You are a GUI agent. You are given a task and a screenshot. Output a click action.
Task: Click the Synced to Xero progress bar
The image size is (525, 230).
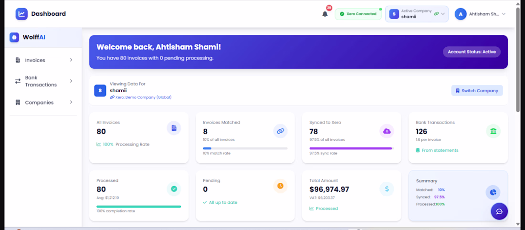click(x=352, y=148)
